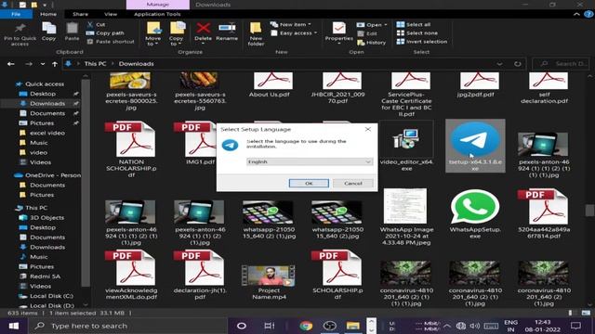Click Select all in ribbon
The height and width of the screenshot is (334, 595).
pyautogui.click(x=414, y=24)
